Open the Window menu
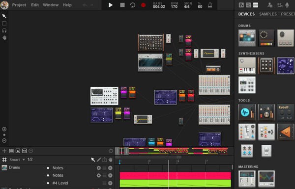 click(51, 5)
